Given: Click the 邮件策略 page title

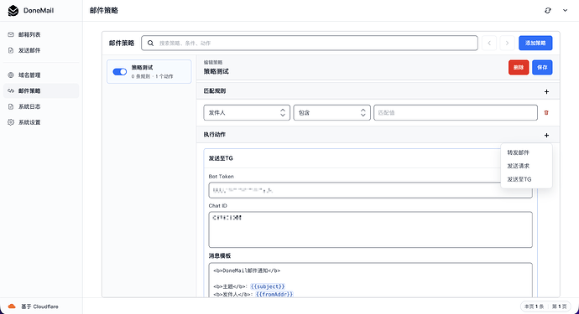Looking at the screenshot, I should click(104, 10).
